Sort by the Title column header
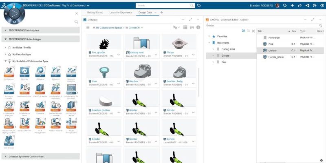The width and height of the screenshot is (326, 163). pyautogui.click(x=260, y=31)
